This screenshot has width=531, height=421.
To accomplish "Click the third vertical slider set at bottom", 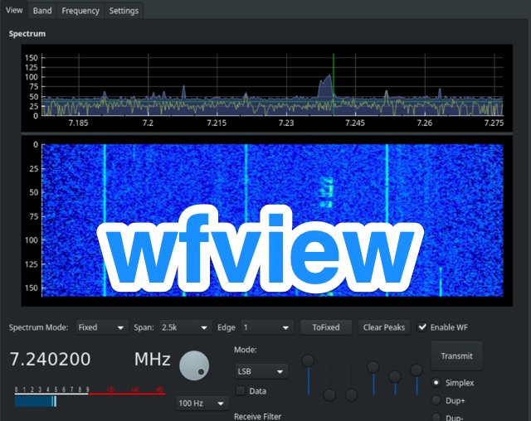I will [x=352, y=395].
